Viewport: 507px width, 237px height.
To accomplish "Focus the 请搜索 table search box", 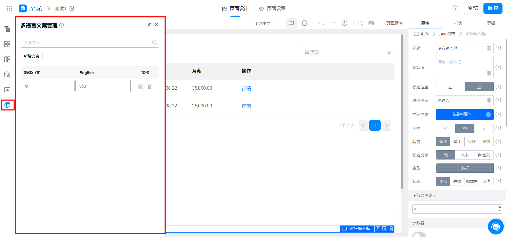I will [348, 52].
